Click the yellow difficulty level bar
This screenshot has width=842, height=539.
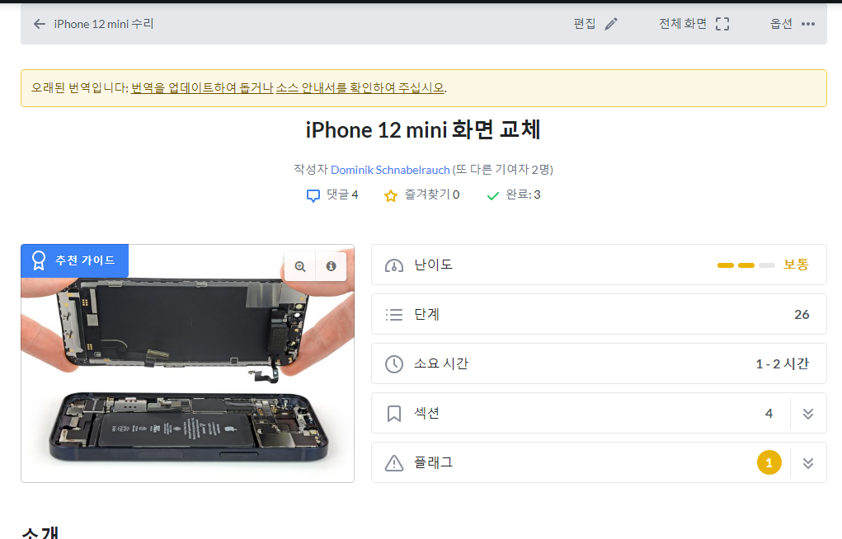[x=746, y=265]
